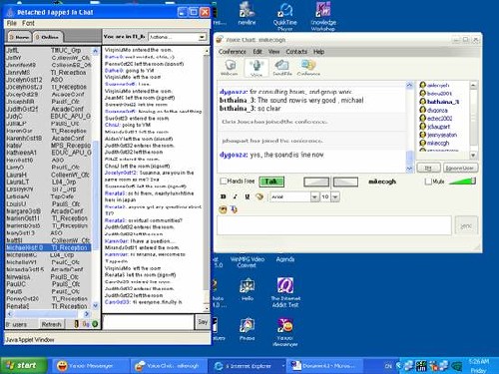Viewport: 499px width, 374px height.
Task: Open the Edit menu in Voice Chat
Action: tap(257, 52)
